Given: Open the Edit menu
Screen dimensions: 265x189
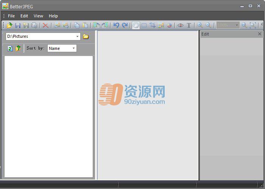Looking at the screenshot, I should point(24,16).
